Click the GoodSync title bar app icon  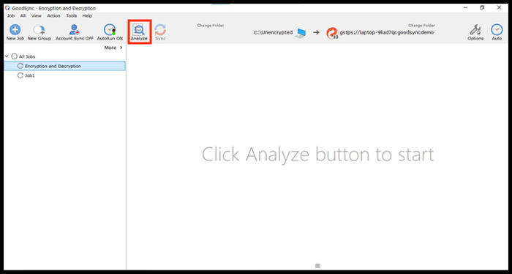7,8
